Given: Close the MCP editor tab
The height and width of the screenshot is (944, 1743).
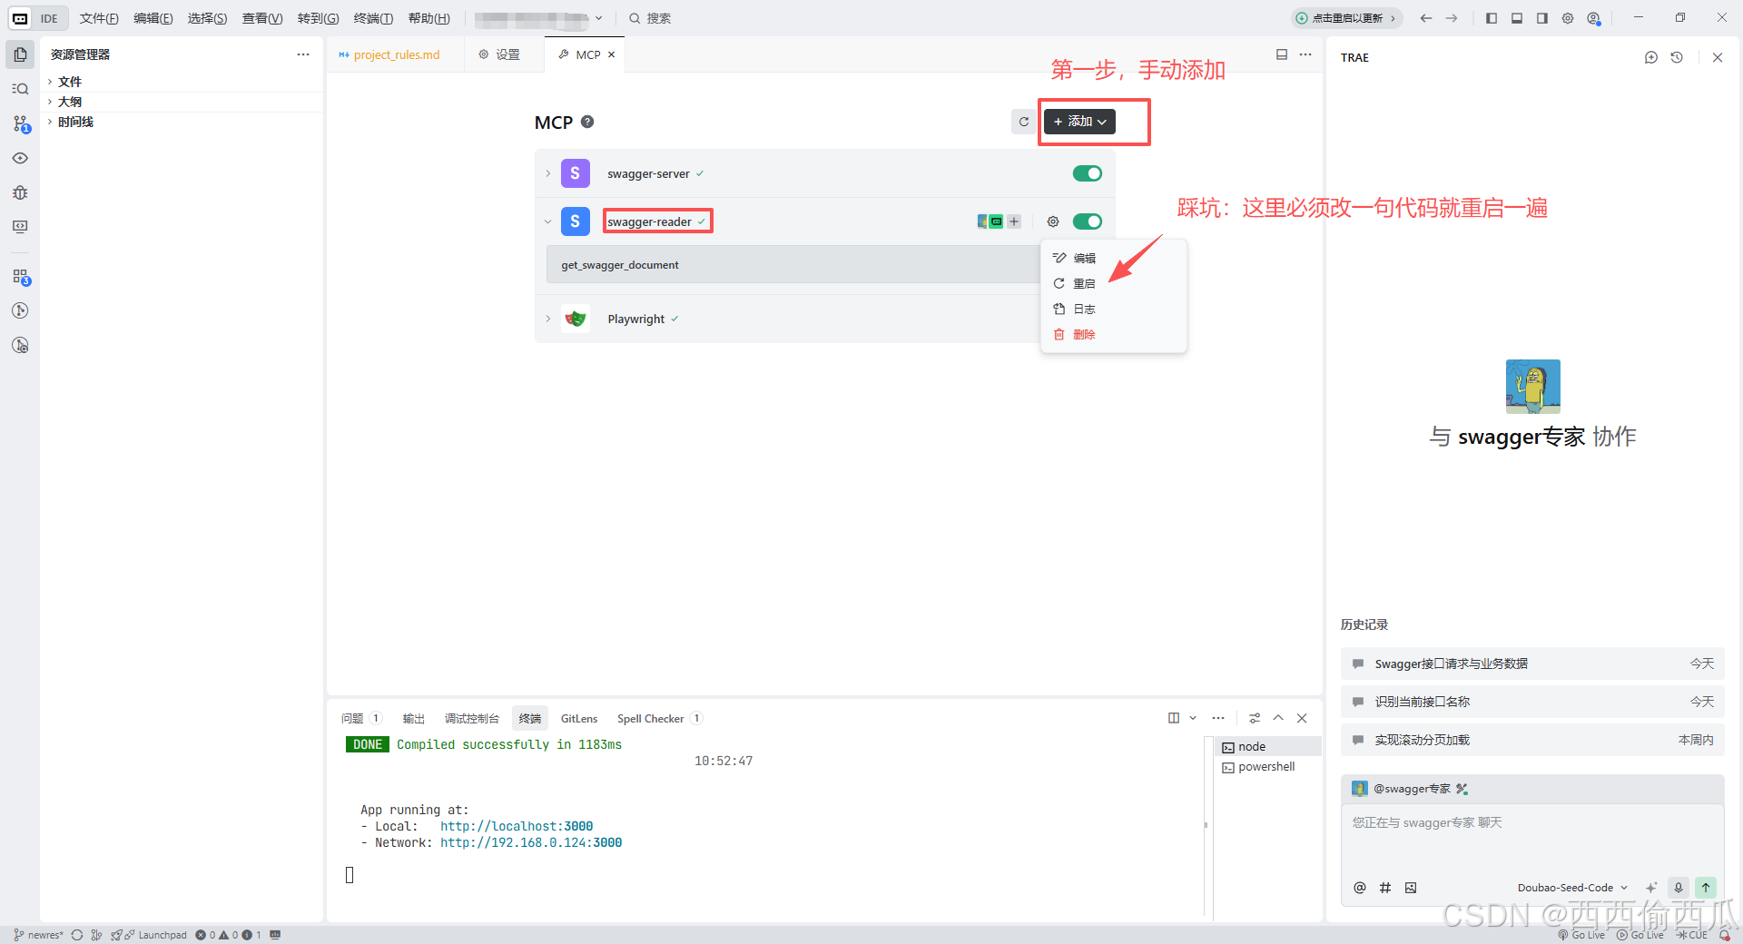Looking at the screenshot, I should click(612, 54).
